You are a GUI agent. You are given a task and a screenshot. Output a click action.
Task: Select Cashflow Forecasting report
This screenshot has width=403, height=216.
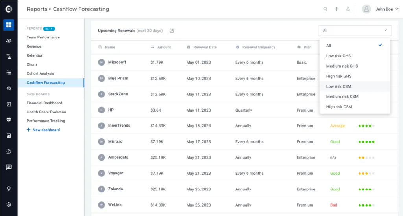[x=51, y=82]
